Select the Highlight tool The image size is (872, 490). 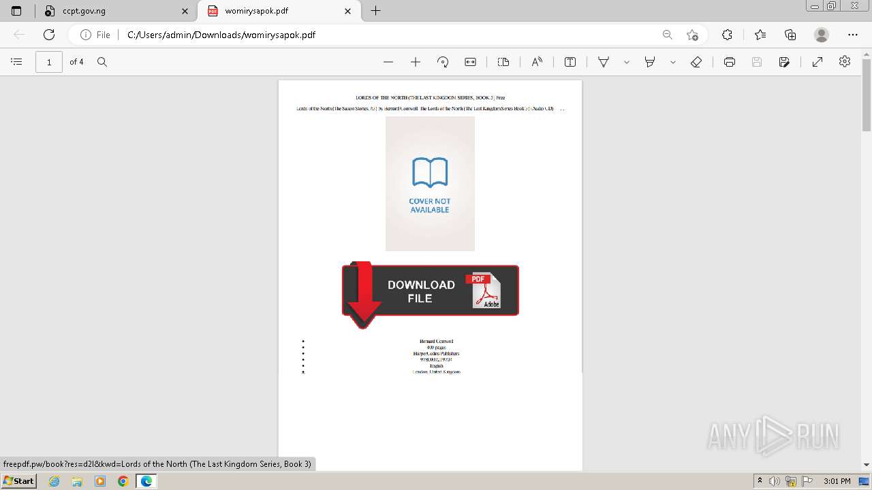(x=650, y=62)
